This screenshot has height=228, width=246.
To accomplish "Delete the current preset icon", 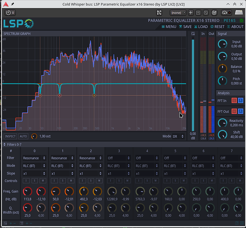I will point(206,13).
